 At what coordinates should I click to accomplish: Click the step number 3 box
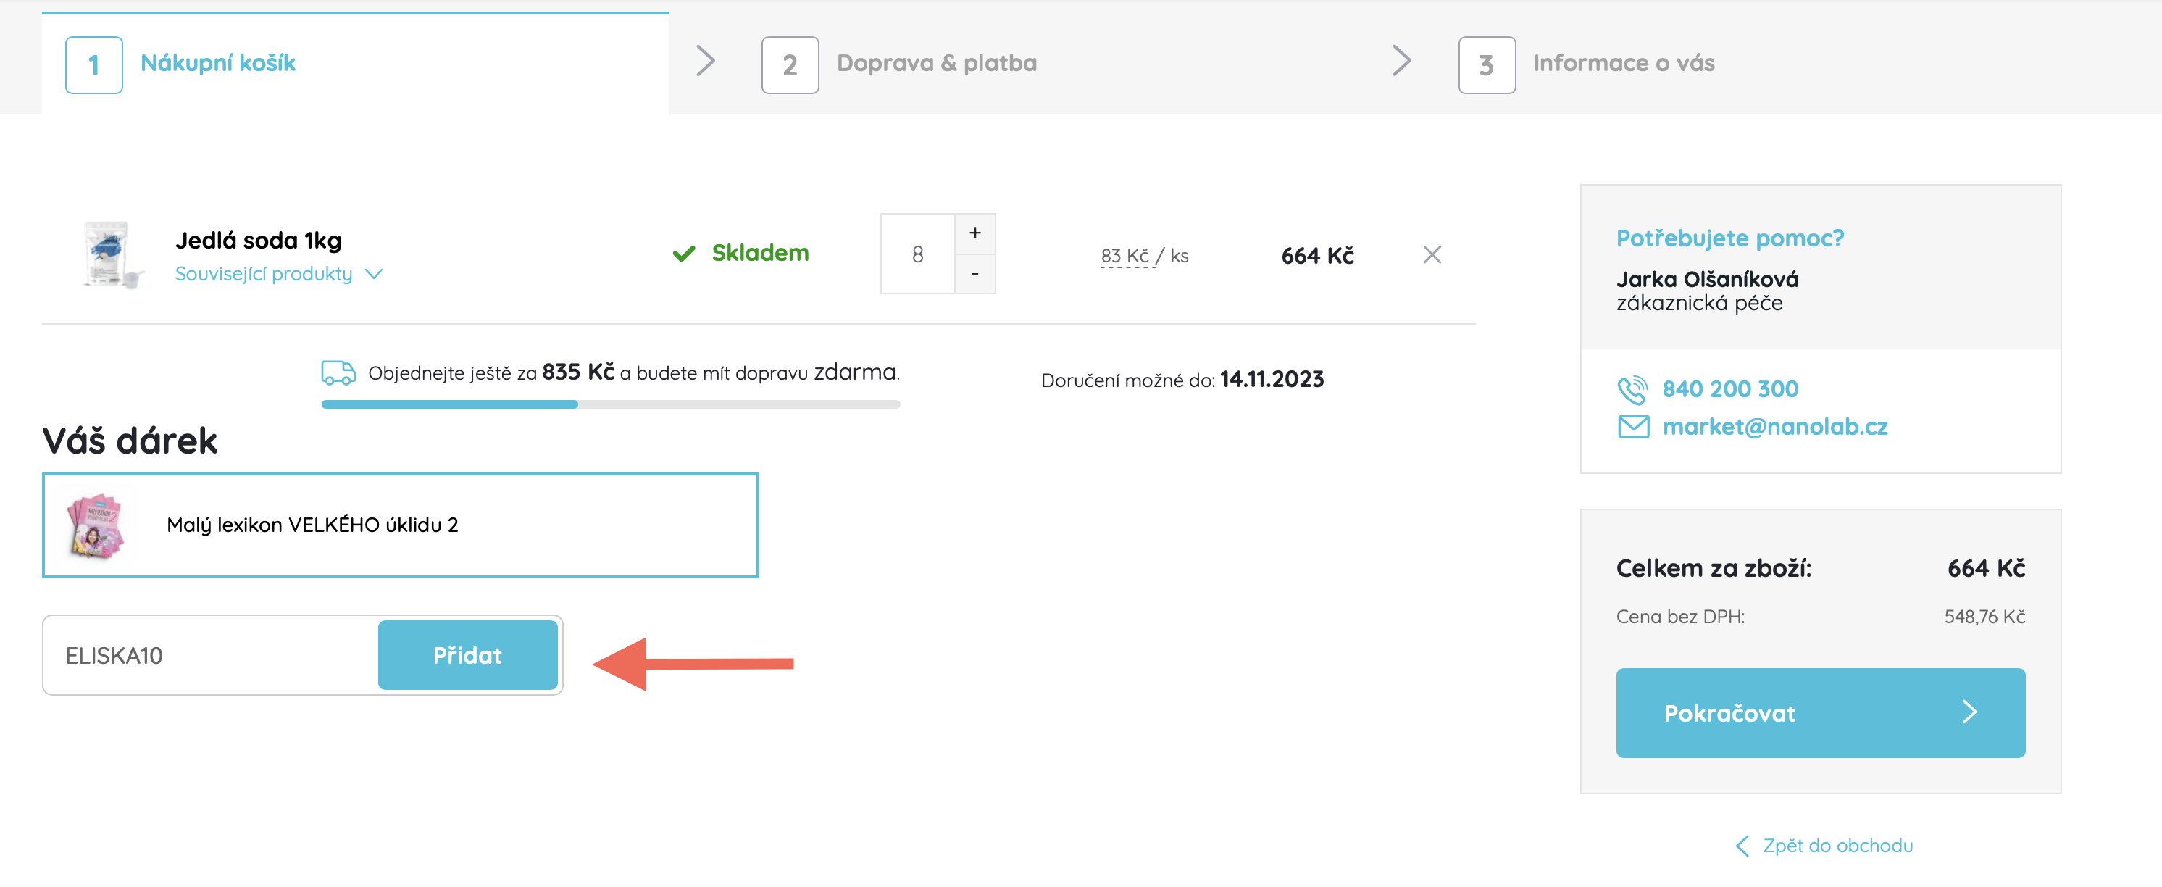1487,64
